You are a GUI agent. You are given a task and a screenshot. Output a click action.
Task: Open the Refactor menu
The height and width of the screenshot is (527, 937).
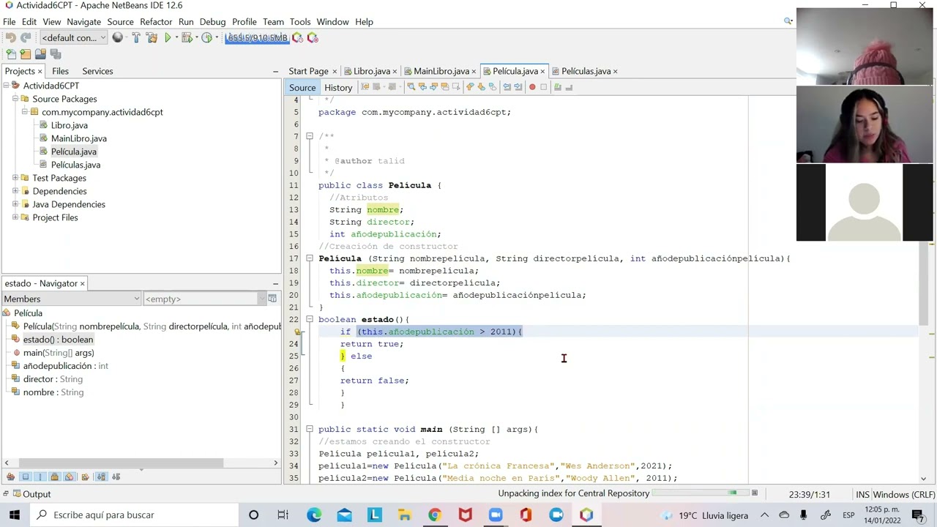click(156, 22)
